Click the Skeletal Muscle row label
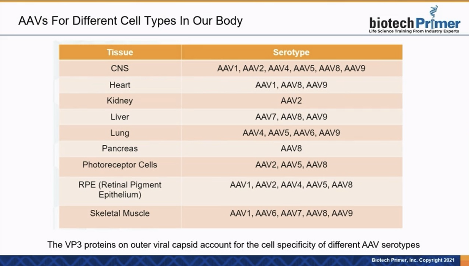This screenshot has width=469, height=266. point(120,213)
